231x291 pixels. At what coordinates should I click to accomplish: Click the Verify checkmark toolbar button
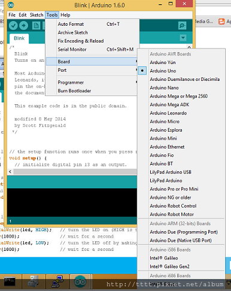(13, 26)
